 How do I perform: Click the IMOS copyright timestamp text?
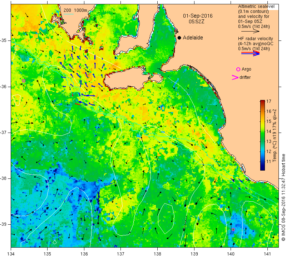point(283,197)
